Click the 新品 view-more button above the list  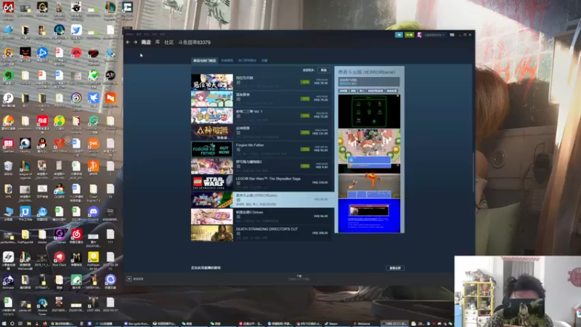pyautogui.click(x=324, y=70)
